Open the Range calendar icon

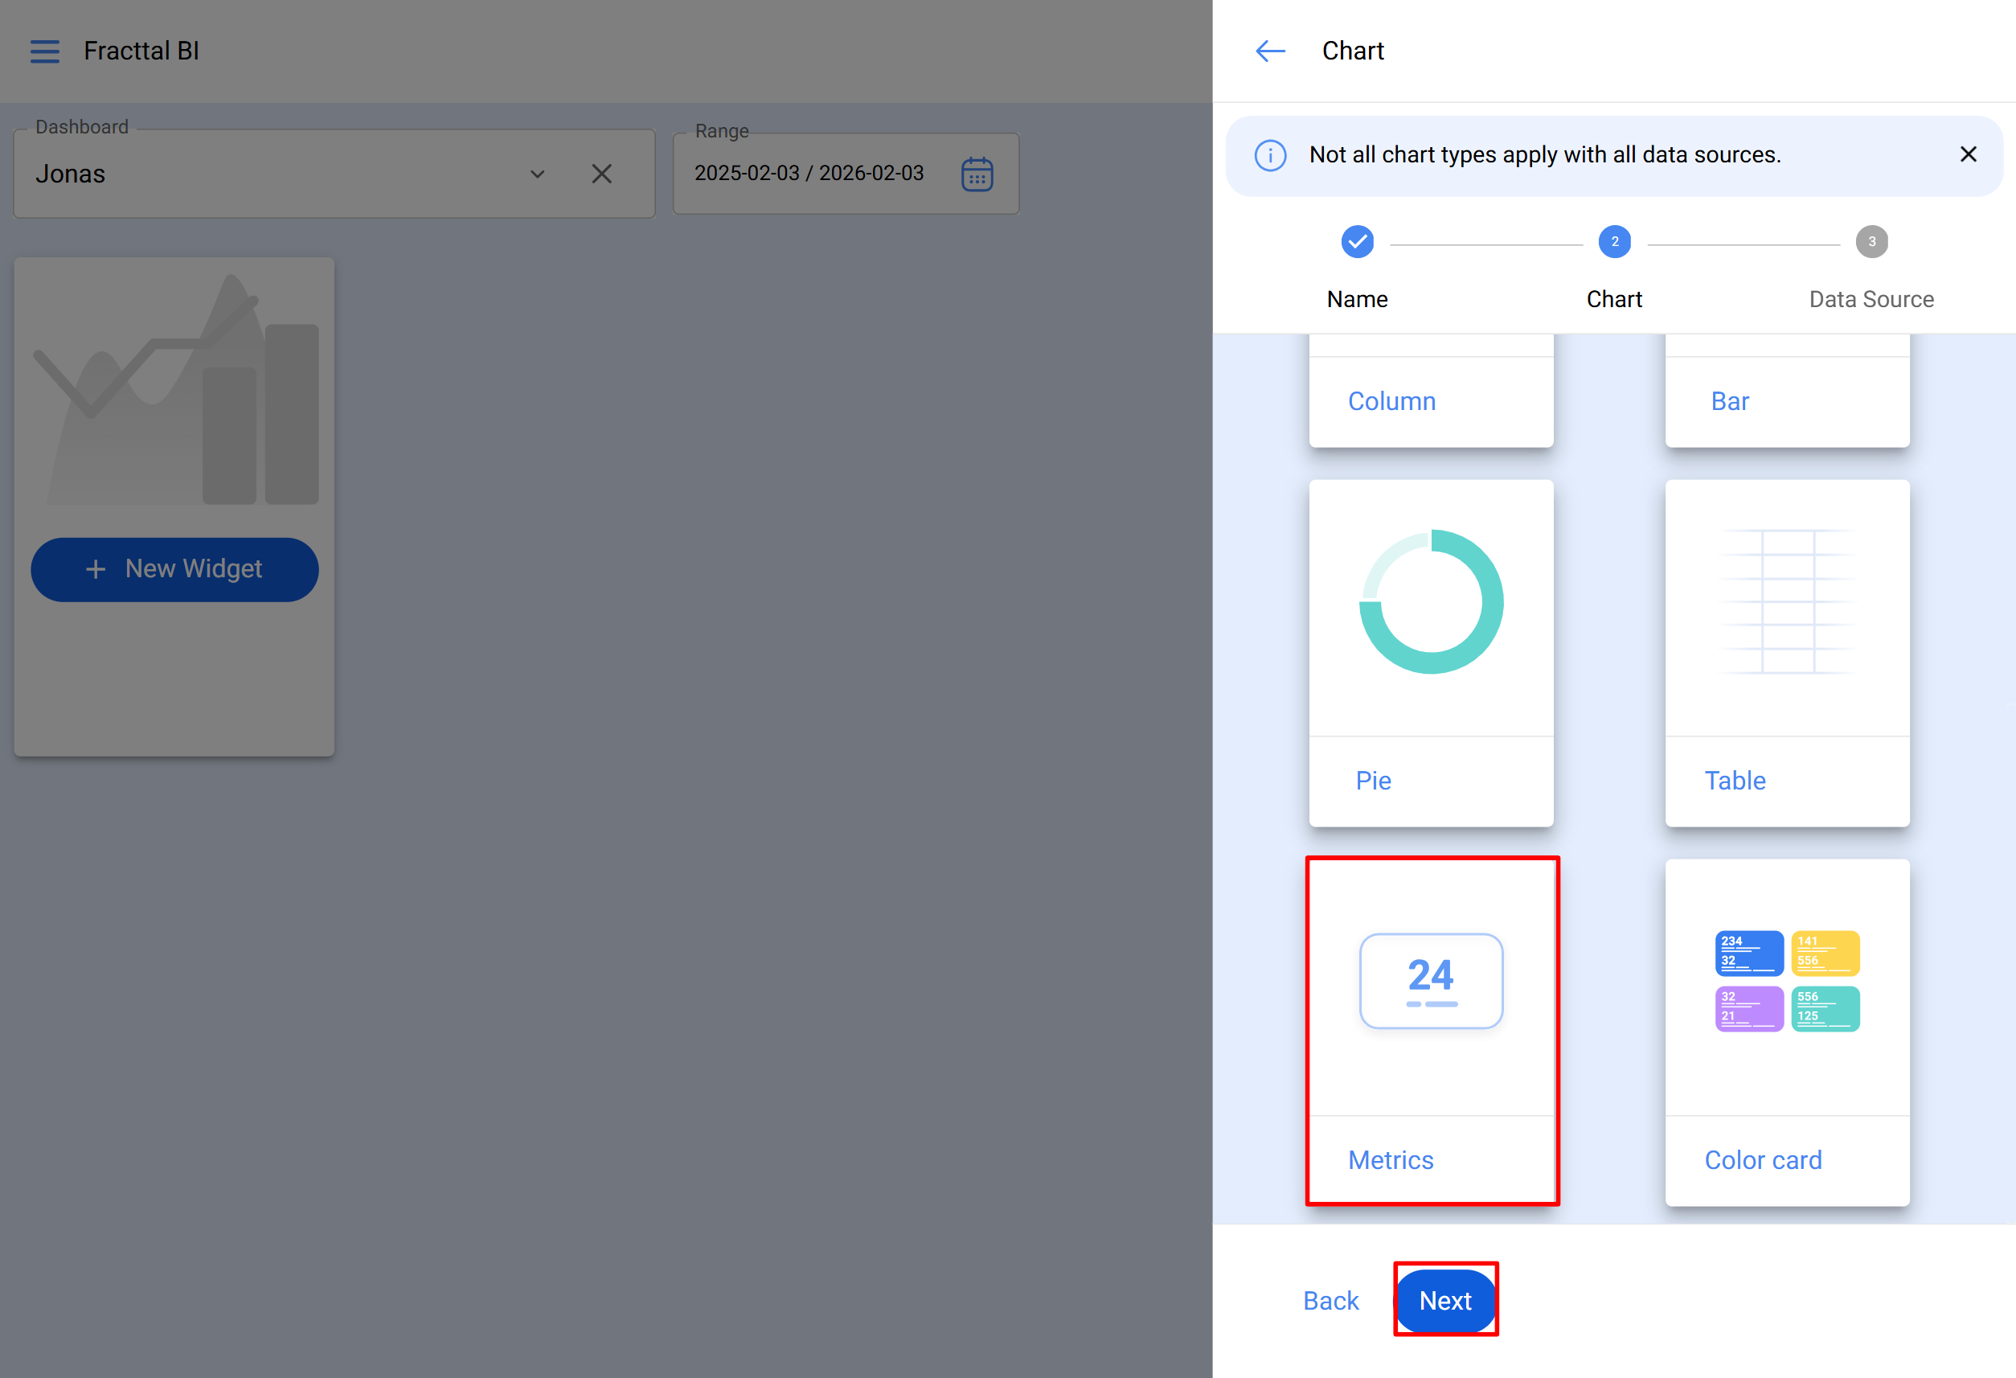977,174
